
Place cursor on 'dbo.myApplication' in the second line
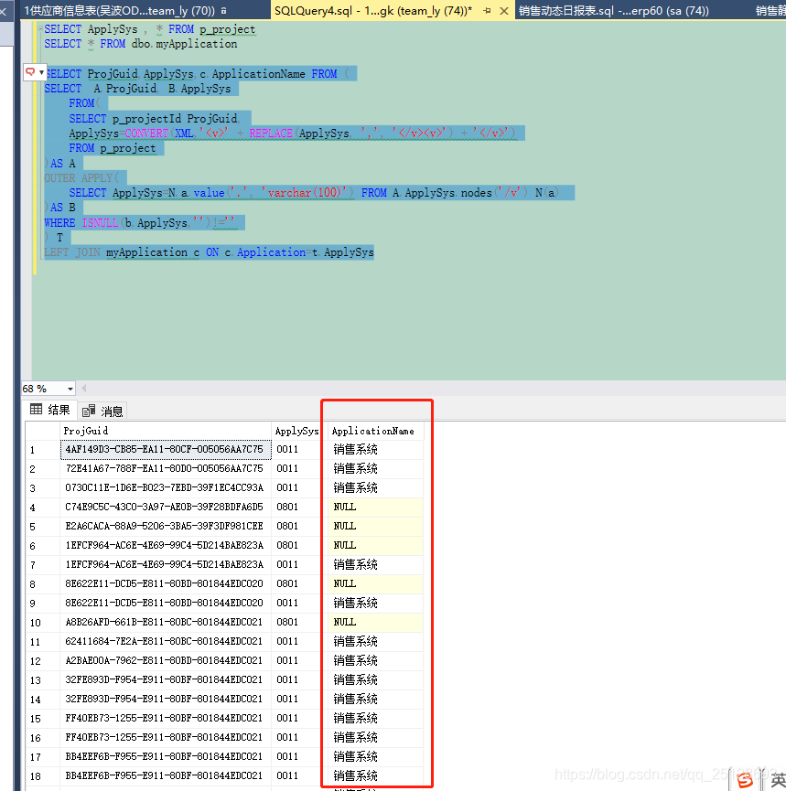184,44
